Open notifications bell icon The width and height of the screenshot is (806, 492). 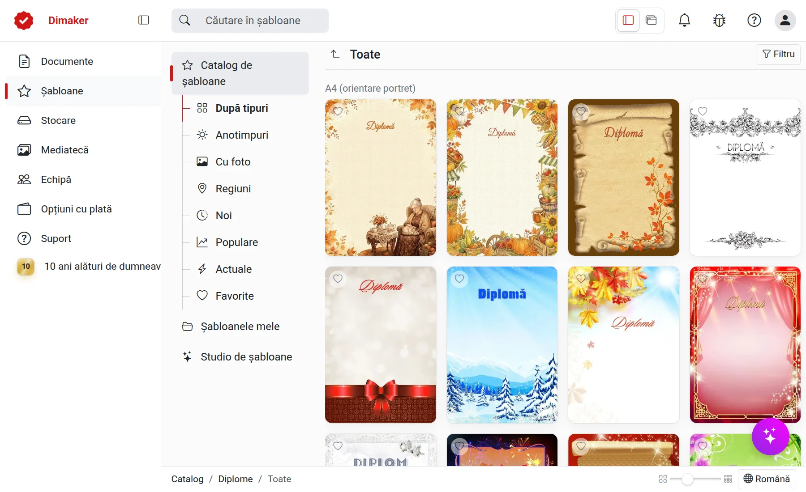684,20
